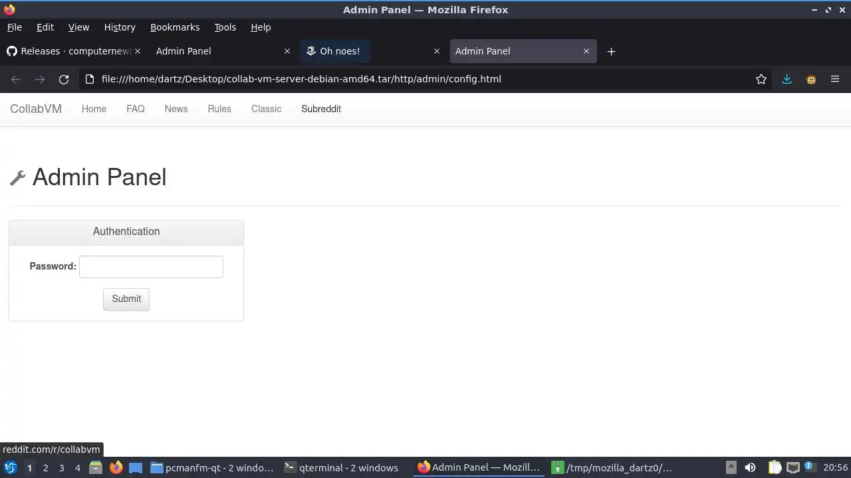851x478 pixels.
Task: Open the update notification tray icon
Action: tap(810, 467)
